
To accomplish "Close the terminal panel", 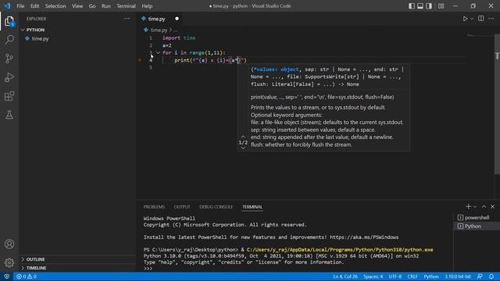I will tap(493, 207).
